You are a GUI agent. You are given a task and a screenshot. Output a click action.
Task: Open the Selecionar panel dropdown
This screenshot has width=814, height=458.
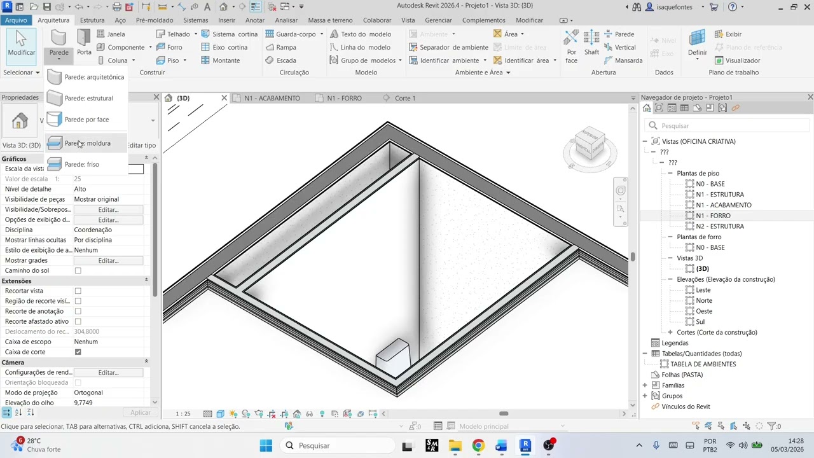[x=21, y=73]
